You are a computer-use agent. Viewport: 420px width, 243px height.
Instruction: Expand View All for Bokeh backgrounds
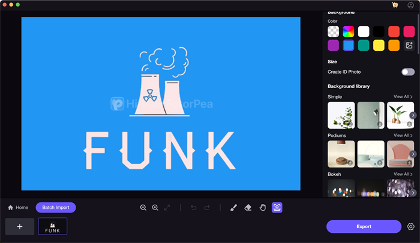pos(403,174)
